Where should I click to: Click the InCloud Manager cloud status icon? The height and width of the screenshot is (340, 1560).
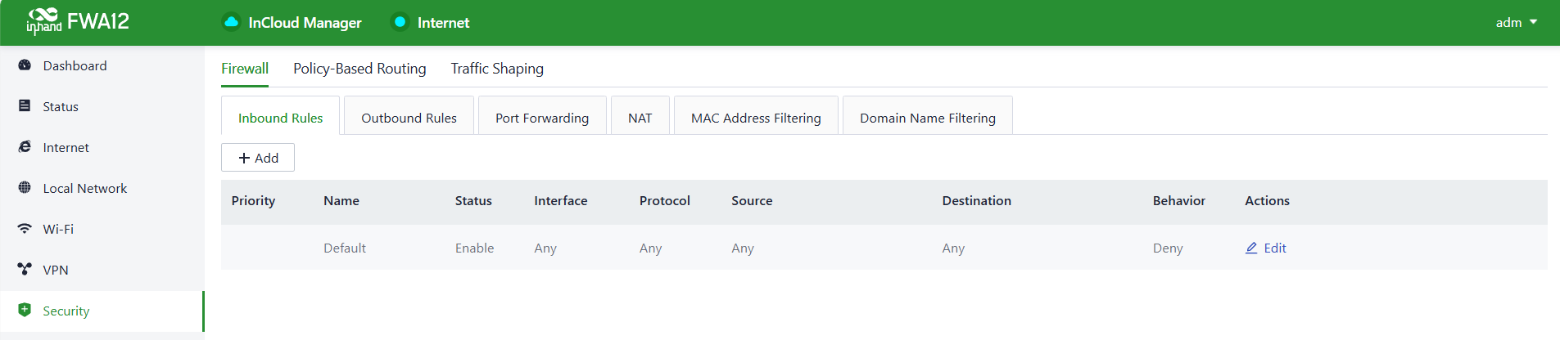coord(232,22)
